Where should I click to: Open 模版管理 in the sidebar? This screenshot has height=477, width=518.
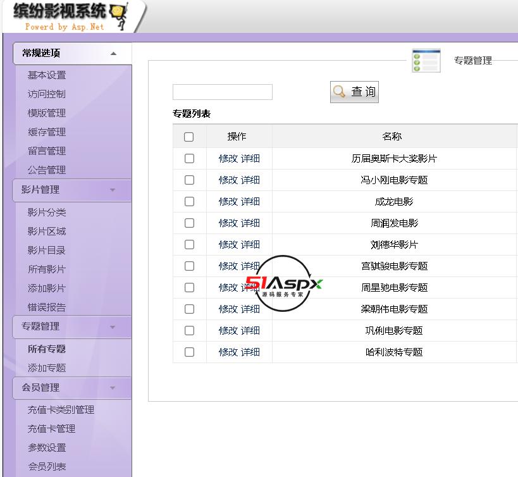(x=47, y=113)
